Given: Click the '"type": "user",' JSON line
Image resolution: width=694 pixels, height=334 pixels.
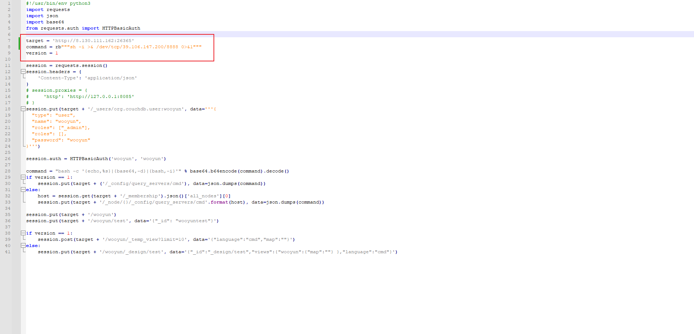Looking at the screenshot, I should [x=53, y=115].
